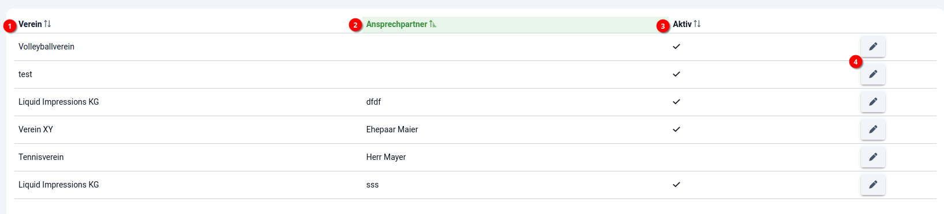
Task: Sort table by Verein column header
Action: (x=30, y=24)
